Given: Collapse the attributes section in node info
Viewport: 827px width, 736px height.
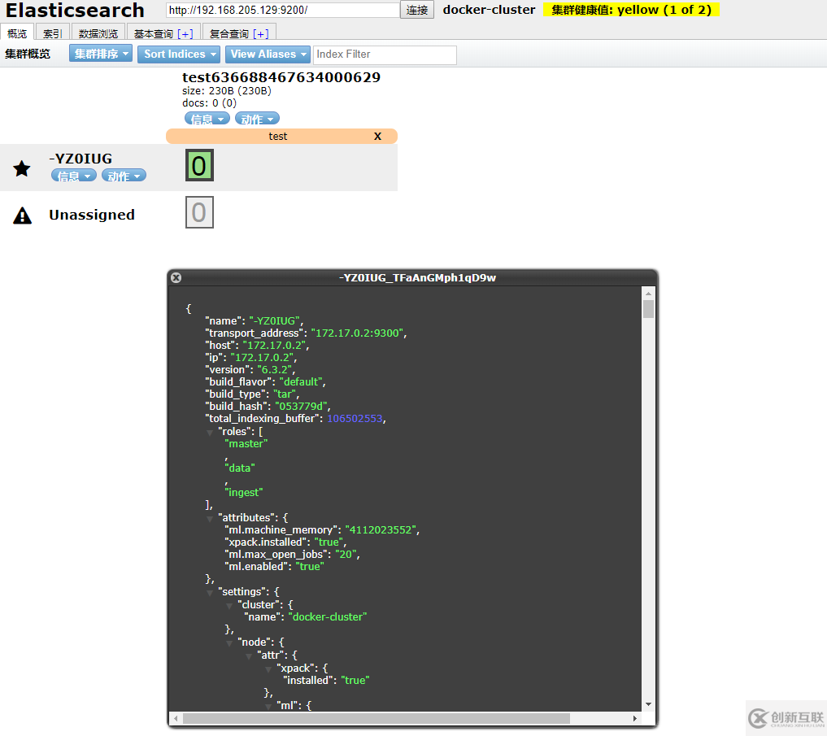Looking at the screenshot, I should click(x=210, y=517).
